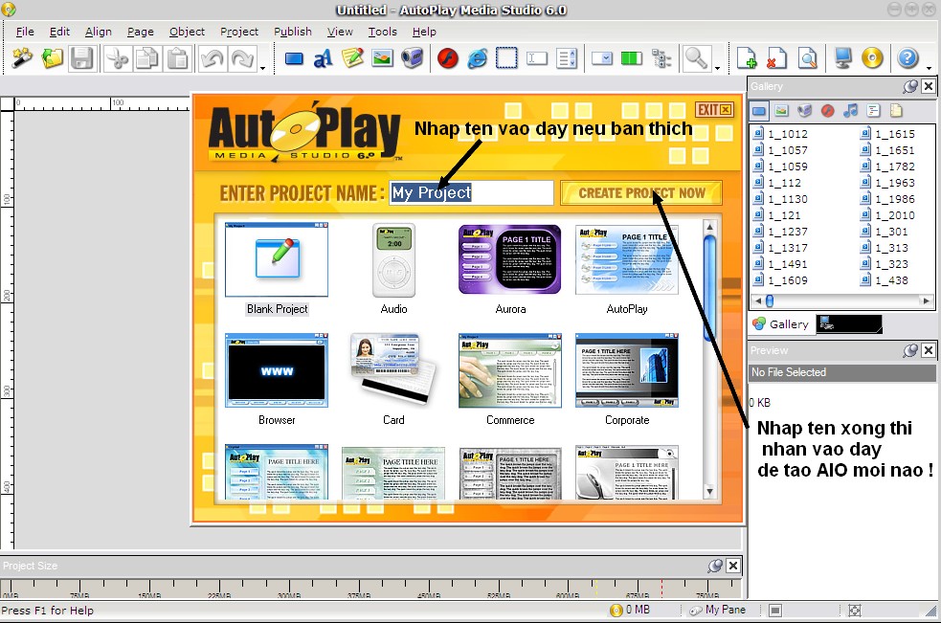The image size is (941, 623).
Task: Click the CREATE PROJECT NOW button
Action: [641, 193]
